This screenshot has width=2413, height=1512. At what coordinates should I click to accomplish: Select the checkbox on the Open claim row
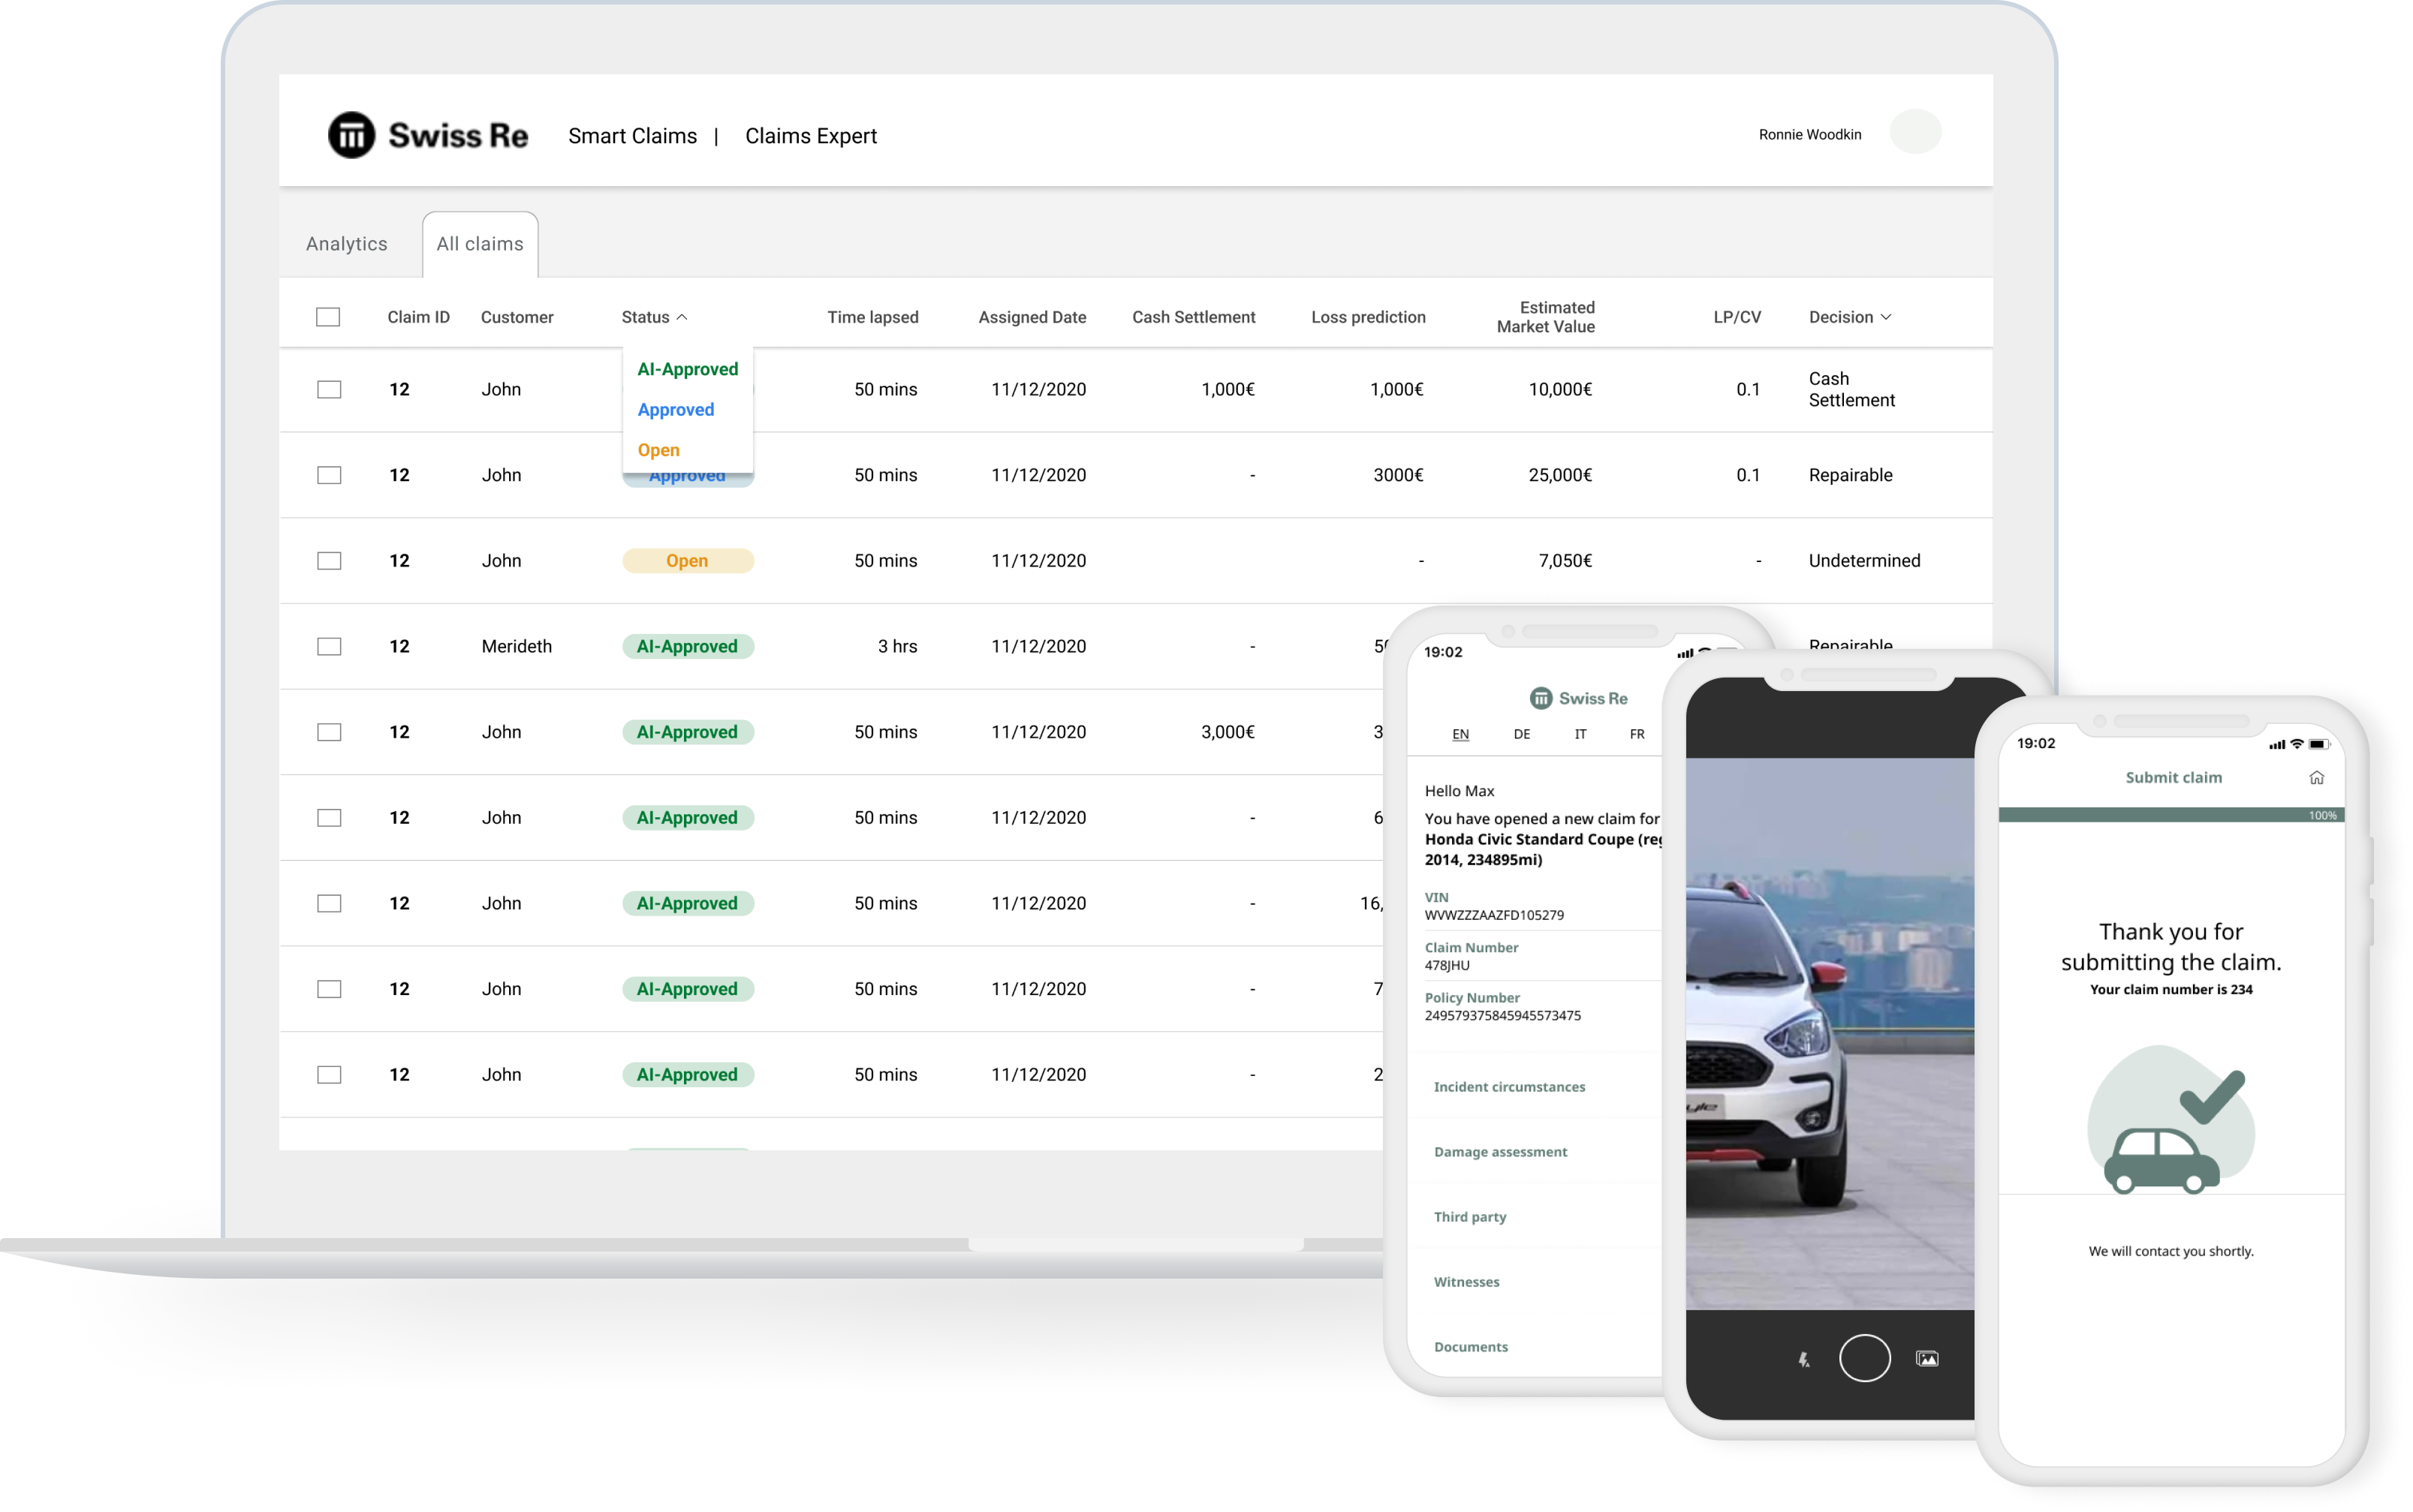[x=329, y=561]
